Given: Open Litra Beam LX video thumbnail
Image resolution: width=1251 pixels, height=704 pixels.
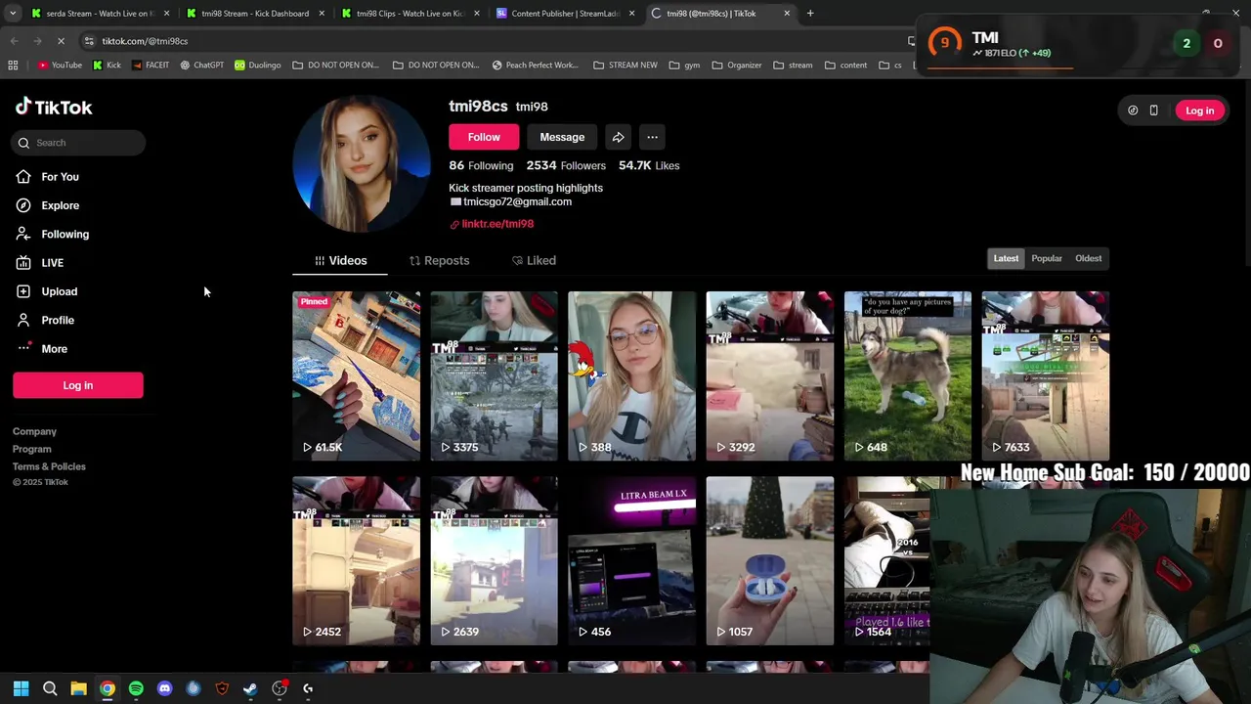Looking at the screenshot, I should click(x=632, y=561).
